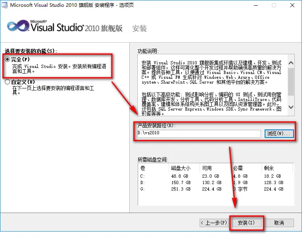
Task: Click the 完成 Visual Studio 安装 description text
Action: pyautogui.click(x=59, y=69)
